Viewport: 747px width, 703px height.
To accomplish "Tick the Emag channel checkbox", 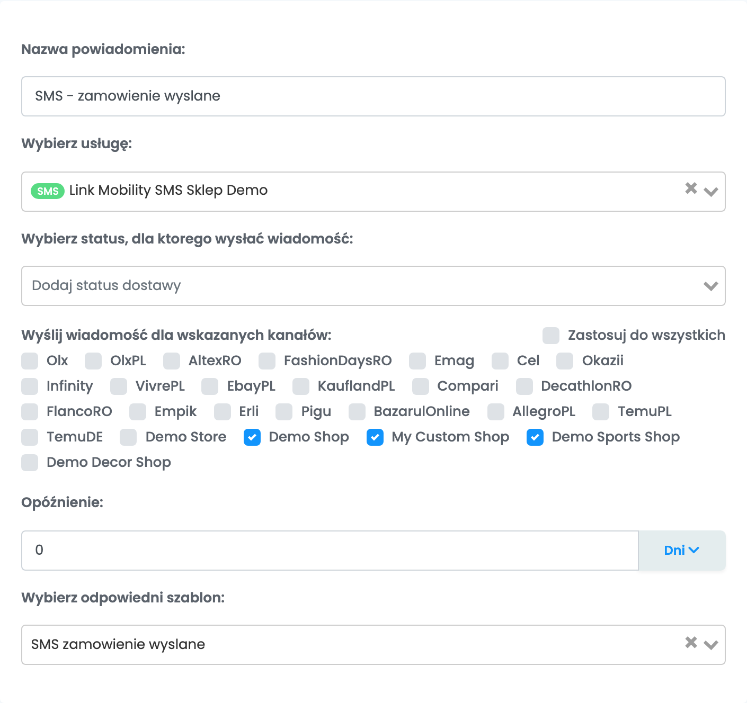I will (x=417, y=361).
